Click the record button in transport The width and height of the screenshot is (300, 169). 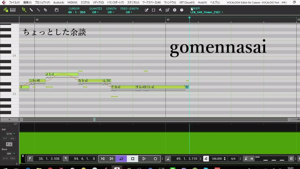(x=155, y=159)
